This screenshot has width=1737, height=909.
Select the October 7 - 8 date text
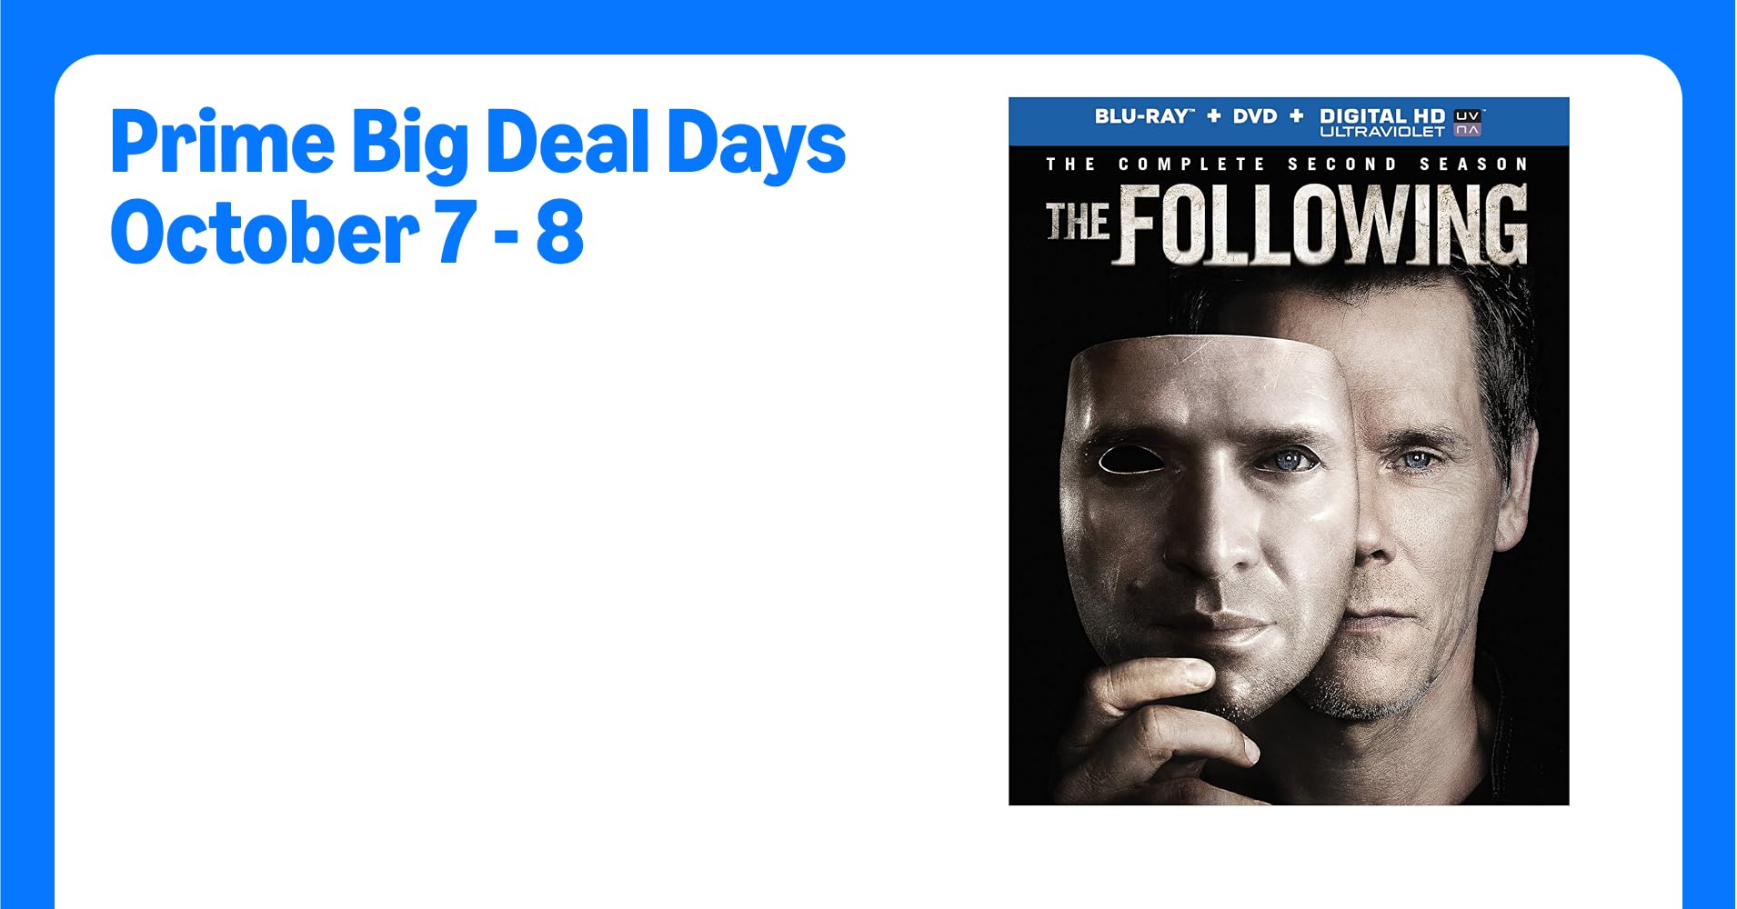[x=346, y=233]
